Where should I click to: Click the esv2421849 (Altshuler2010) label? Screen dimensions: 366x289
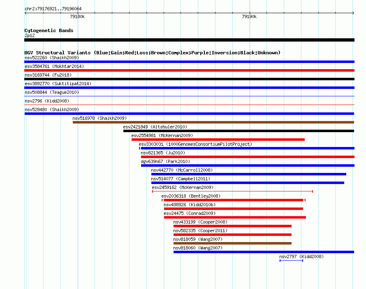coord(155,127)
